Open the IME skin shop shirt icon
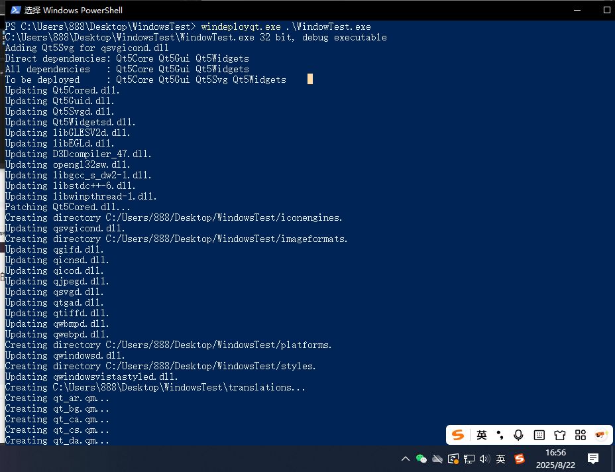 click(560, 435)
